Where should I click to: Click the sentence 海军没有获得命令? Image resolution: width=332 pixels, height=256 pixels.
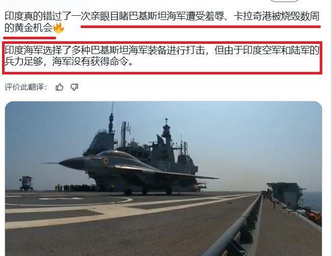point(92,62)
